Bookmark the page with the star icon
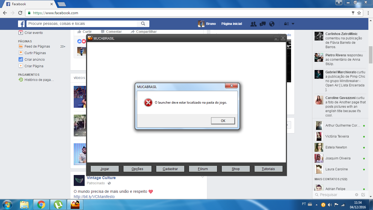Screen dimensions: 373x210 tap(359, 13)
